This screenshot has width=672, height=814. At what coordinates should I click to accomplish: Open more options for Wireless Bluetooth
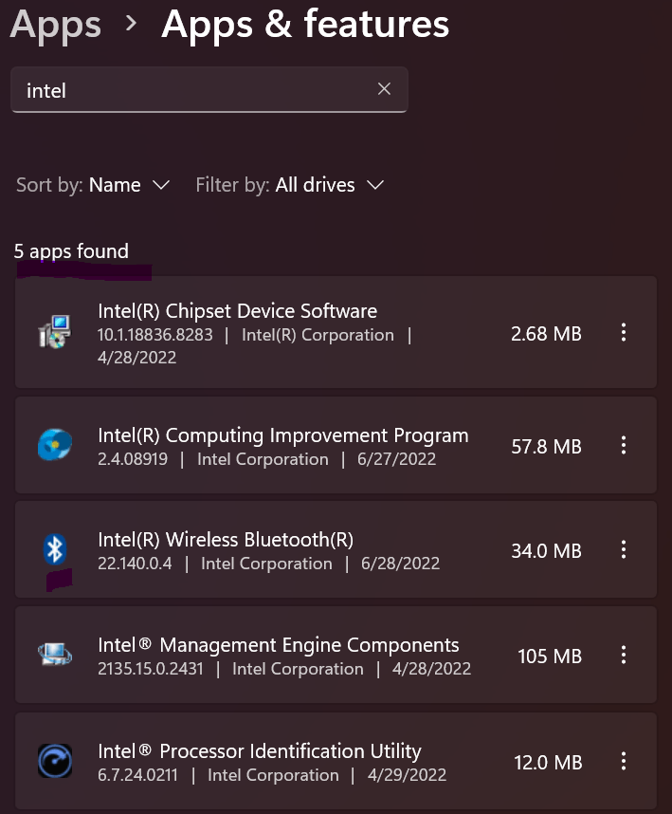click(x=624, y=549)
